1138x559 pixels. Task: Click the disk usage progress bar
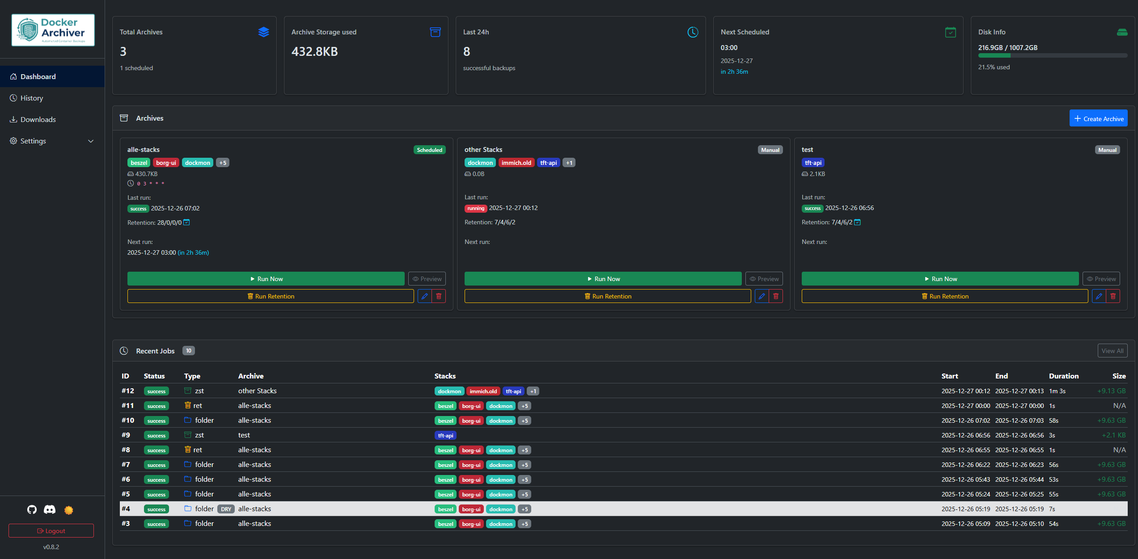click(1052, 56)
